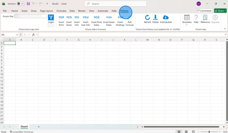The image size is (228, 133).
Task: Open Undo history dropdown arrow
Action: (36, 4)
